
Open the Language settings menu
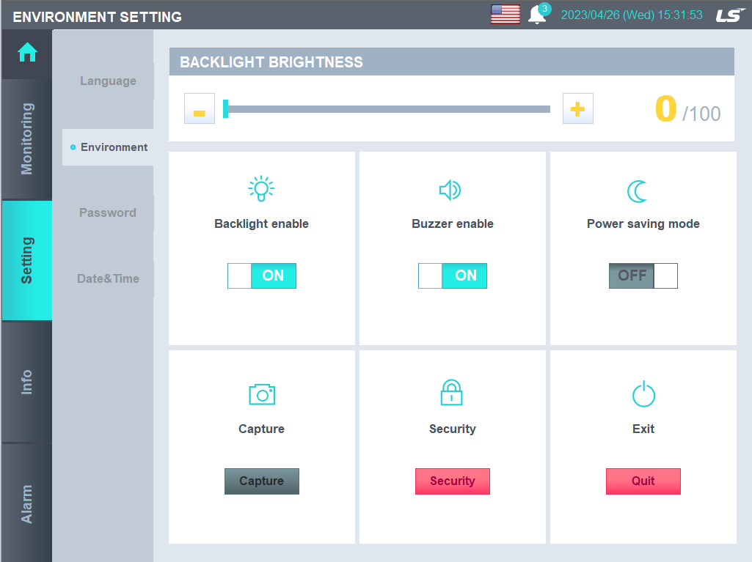108,81
